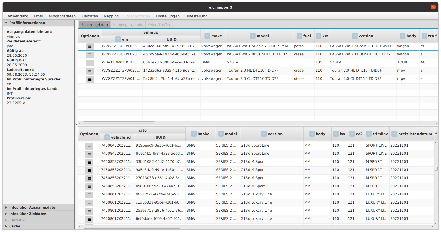This screenshot has width=441, height=232.
Task: Click filter icon beside vehicle_id column
Action: click(x=107, y=137)
